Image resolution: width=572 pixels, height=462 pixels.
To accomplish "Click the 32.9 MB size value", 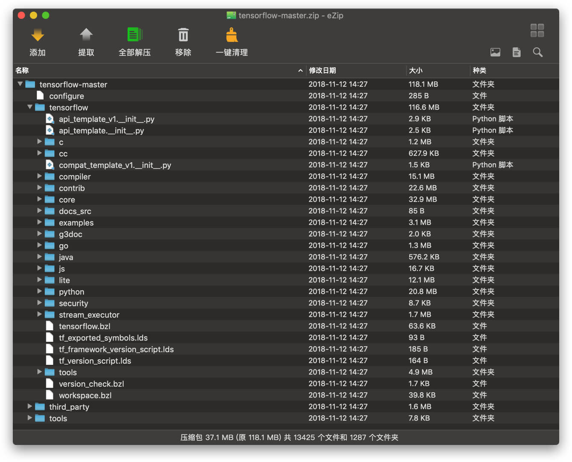I will [423, 199].
